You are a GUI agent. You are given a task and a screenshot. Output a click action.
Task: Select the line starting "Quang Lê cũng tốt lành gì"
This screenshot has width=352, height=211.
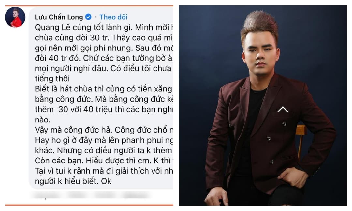coord(104,27)
